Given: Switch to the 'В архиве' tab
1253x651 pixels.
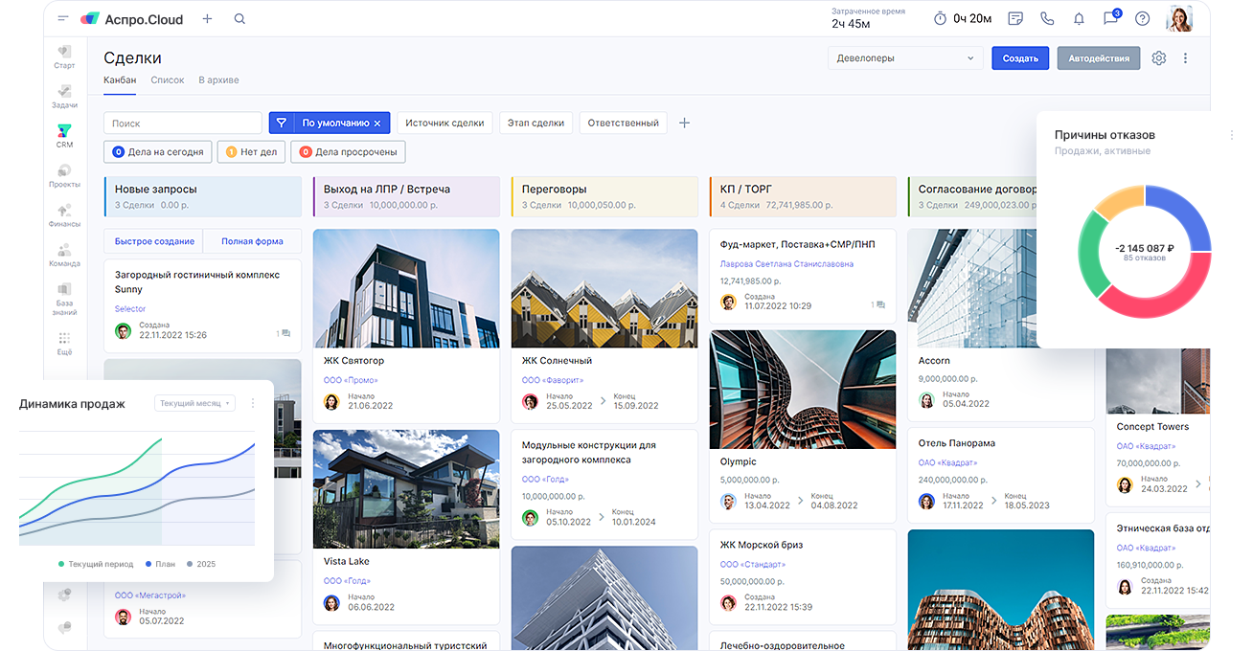Looking at the screenshot, I should (x=218, y=80).
